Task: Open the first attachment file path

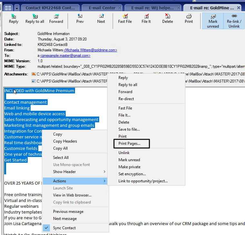Action: pyautogui.click(x=71, y=74)
